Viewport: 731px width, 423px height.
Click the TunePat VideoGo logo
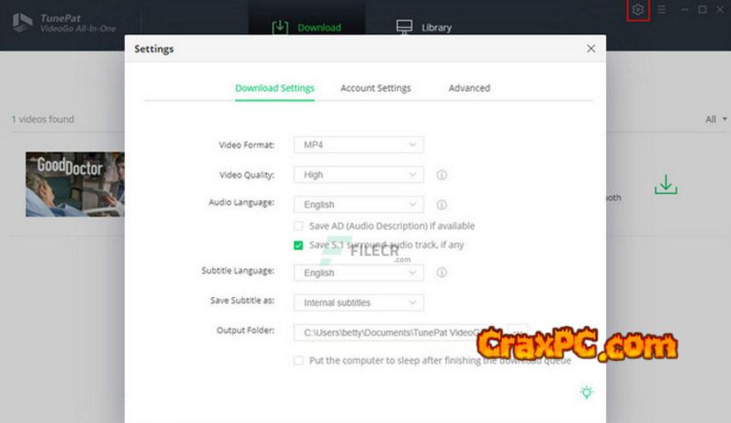23,23
